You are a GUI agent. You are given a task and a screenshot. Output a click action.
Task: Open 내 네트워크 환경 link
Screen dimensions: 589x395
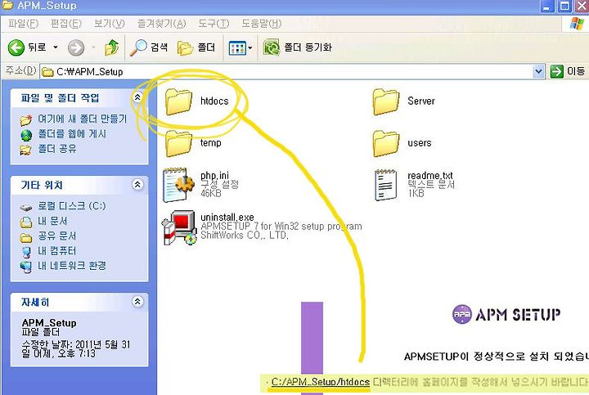[x=72, y=266]
